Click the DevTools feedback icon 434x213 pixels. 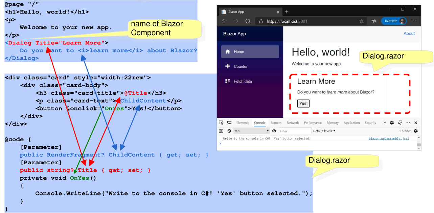click(400, 123)
